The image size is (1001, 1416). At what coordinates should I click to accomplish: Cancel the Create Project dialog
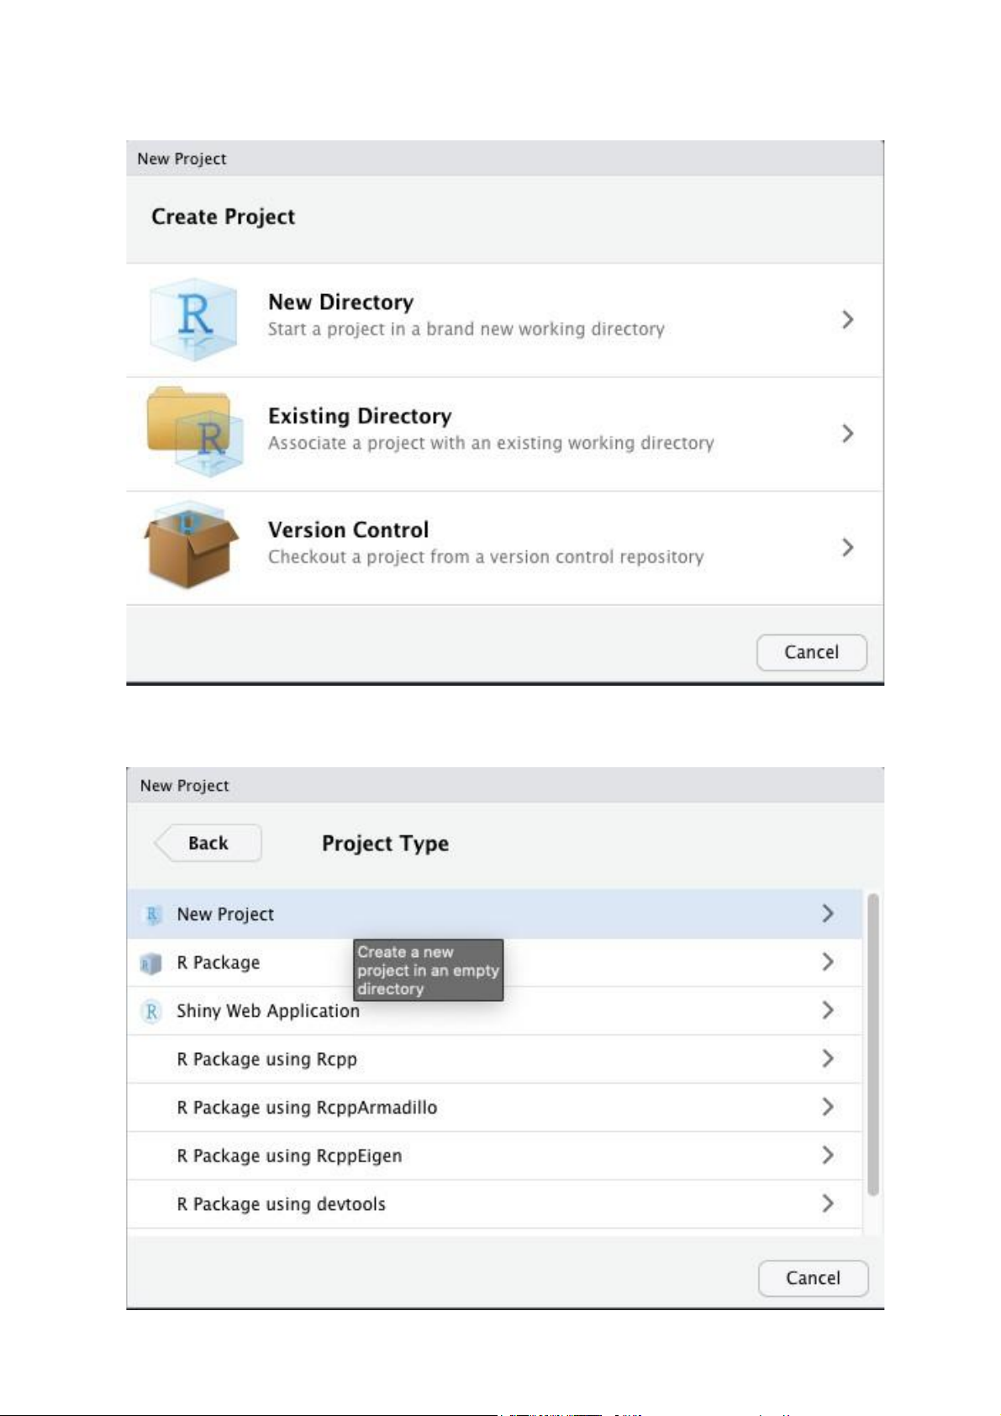(x=811, y=652)
